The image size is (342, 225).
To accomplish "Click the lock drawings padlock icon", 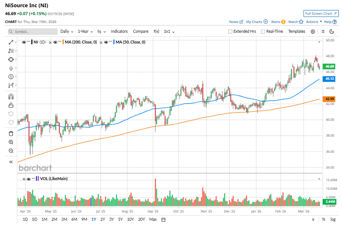I will (11, 105).
